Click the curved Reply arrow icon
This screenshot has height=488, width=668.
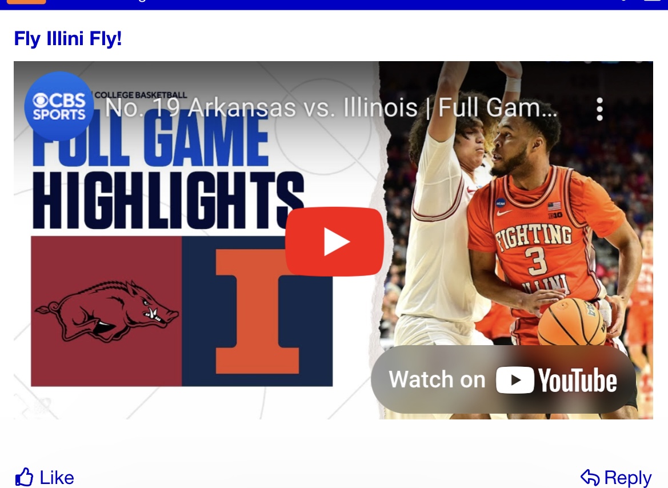590,477
